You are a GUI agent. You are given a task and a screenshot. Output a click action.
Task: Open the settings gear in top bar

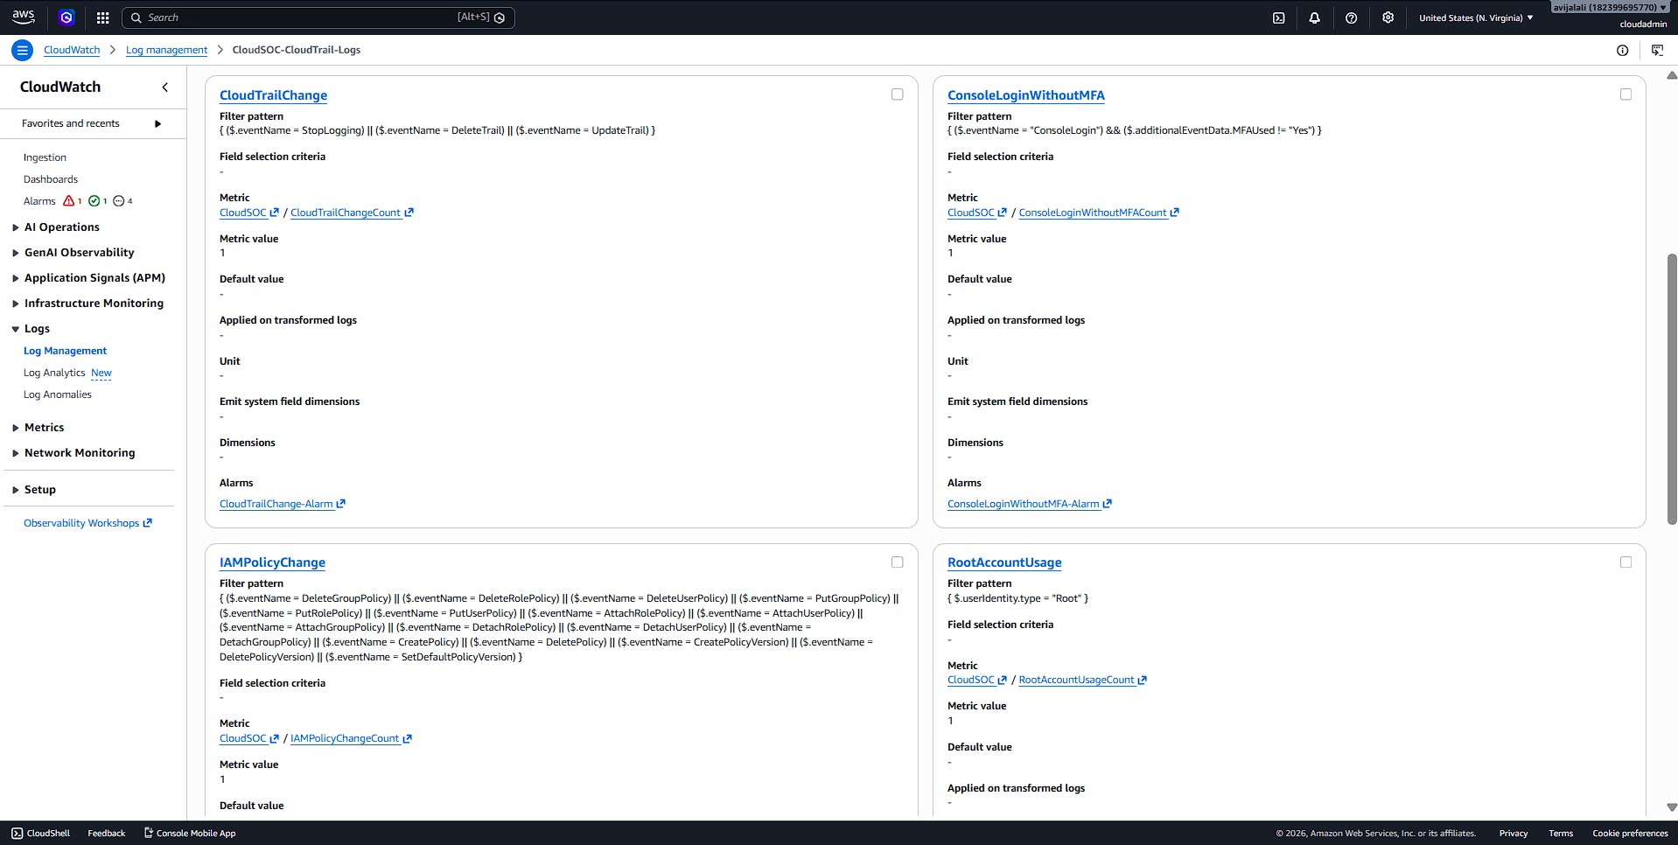[1388, 17]
